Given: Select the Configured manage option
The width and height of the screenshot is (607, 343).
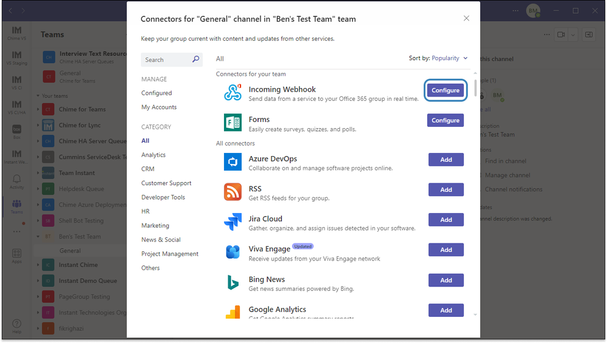Looking at the screenshot, I should click(x=157, y=93).
